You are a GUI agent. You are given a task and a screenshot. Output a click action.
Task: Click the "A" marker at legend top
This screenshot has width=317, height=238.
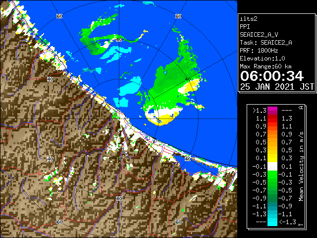[x=302, y=108]
